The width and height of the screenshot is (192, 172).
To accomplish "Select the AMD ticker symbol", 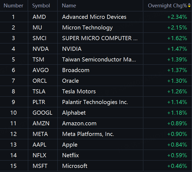I will (x=39, y=17).
